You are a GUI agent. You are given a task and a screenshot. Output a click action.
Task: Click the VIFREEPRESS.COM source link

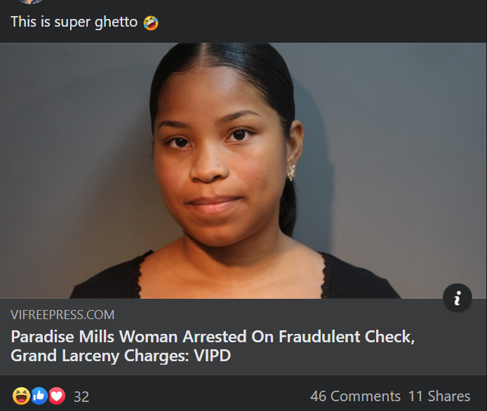[x=62, y=315]
